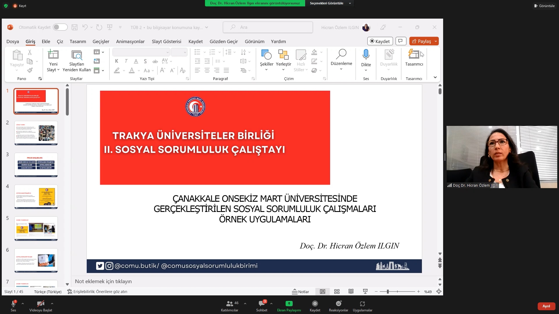Increase font size icon
Screen dimensions: 559x314
[163, 70]
